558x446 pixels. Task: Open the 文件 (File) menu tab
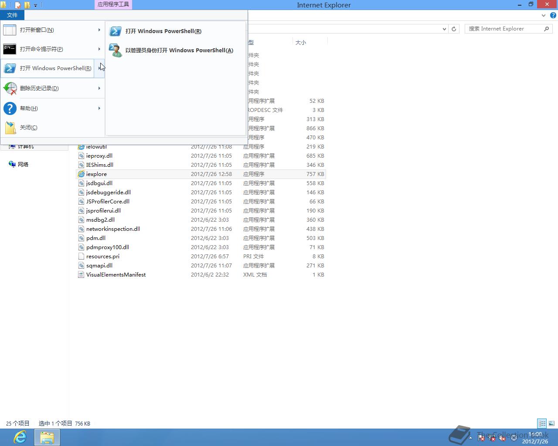coord(12,15)
